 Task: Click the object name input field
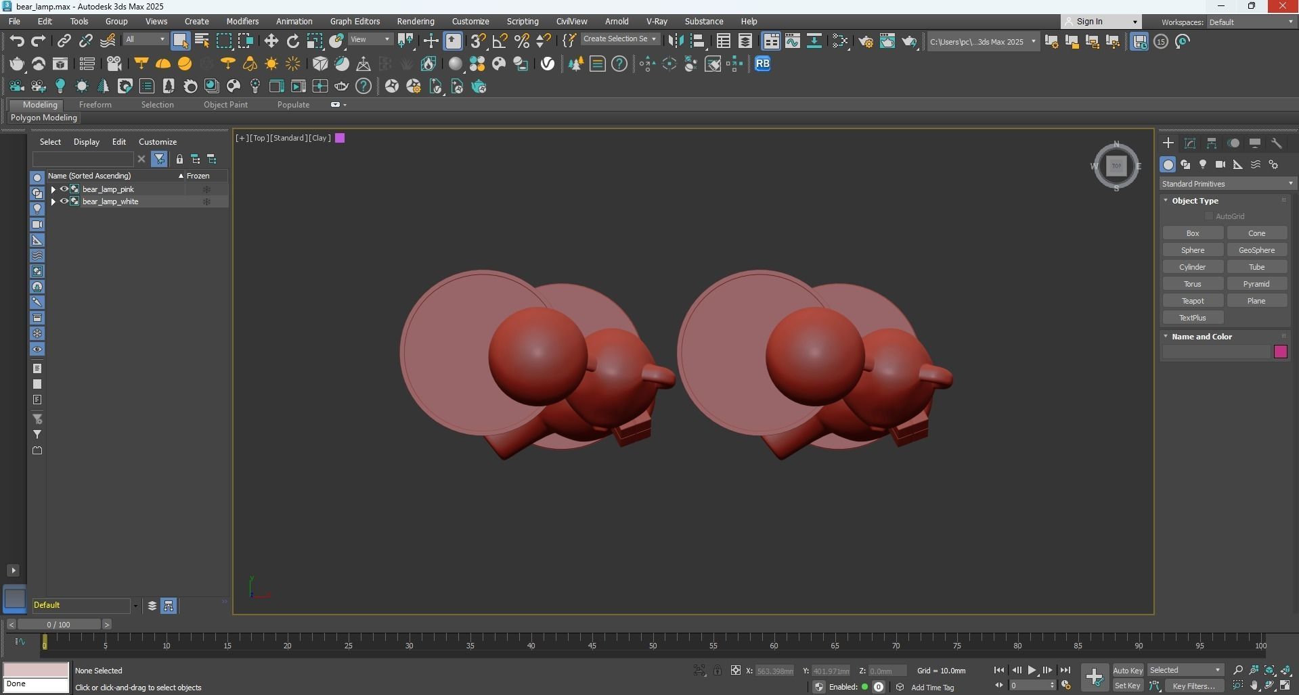pos(1216,352)
